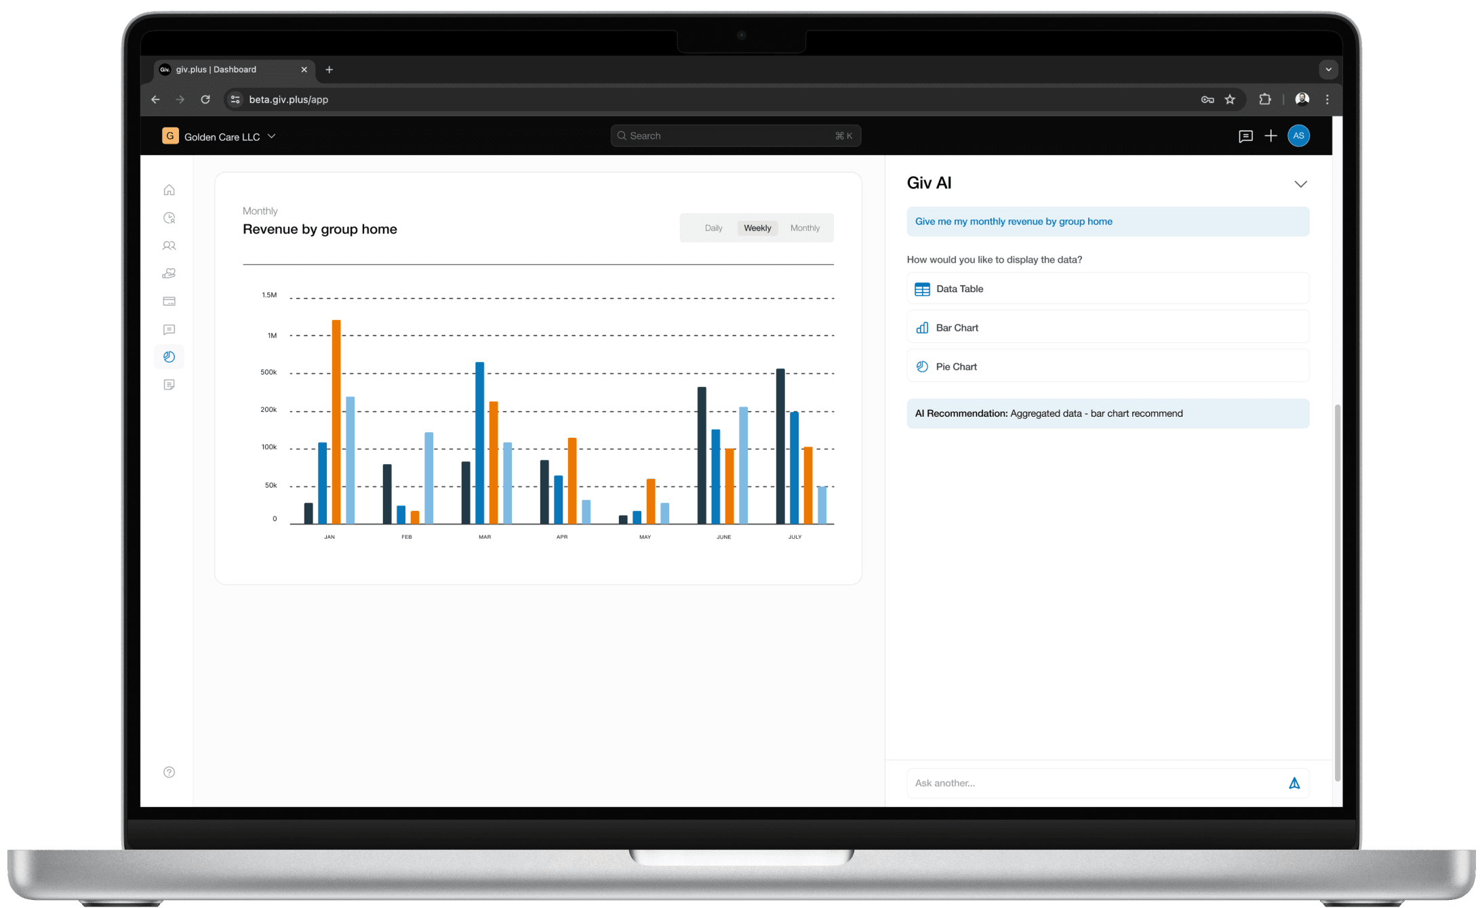This screenshot has width=1482, height=908.
Task: Collapse the Giv AI panel chevron
Action: pyautogui.click(x=1300, y=184)
